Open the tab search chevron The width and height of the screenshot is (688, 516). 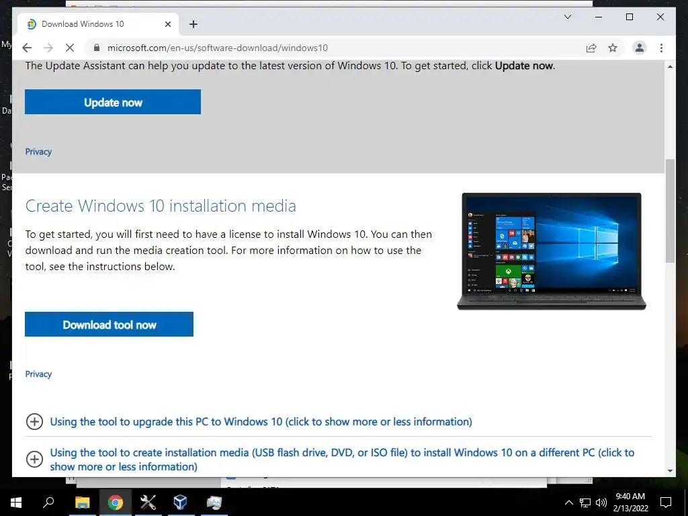[x=567, y=17]
